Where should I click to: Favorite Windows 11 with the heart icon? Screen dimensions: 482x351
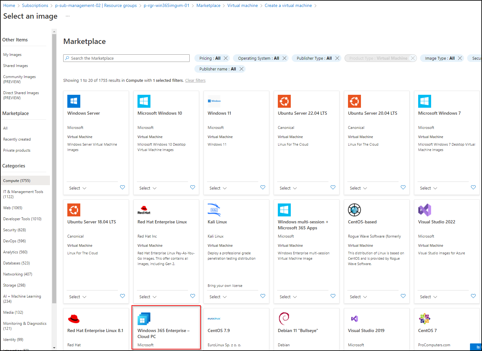263,187
